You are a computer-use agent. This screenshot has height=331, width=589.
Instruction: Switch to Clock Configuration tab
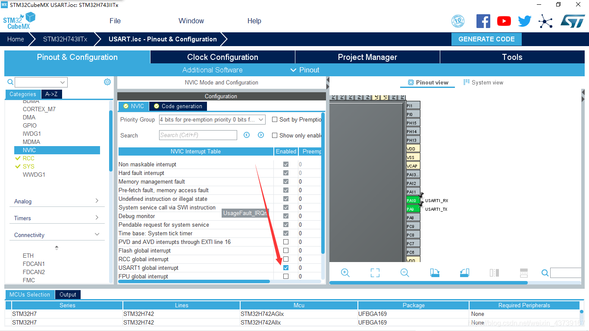[222, 57]
